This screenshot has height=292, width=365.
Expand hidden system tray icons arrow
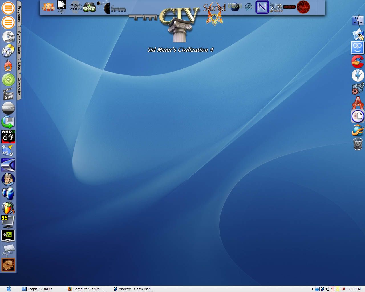click(x=312, y=289)
